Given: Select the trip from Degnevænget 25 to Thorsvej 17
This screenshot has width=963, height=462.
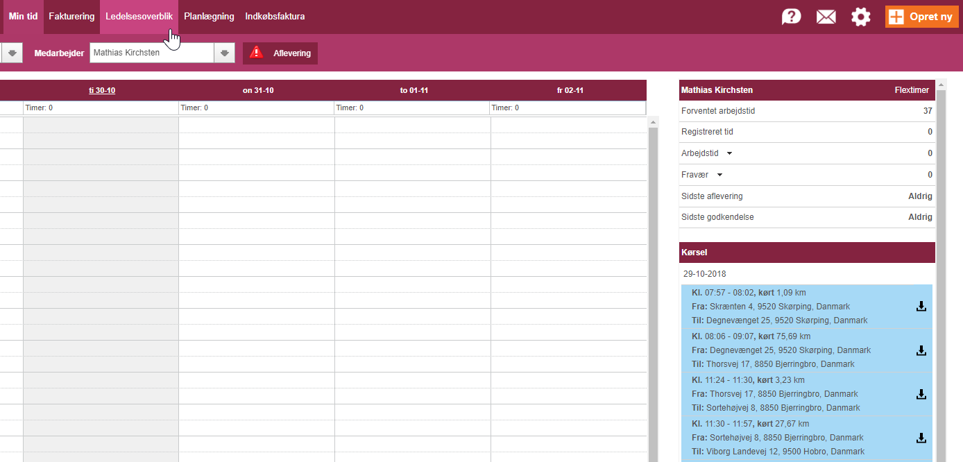Looking at the screenshot, I should pos(807,350).
